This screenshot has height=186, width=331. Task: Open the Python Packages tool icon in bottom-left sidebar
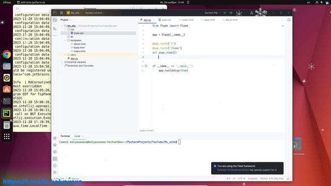55,145
